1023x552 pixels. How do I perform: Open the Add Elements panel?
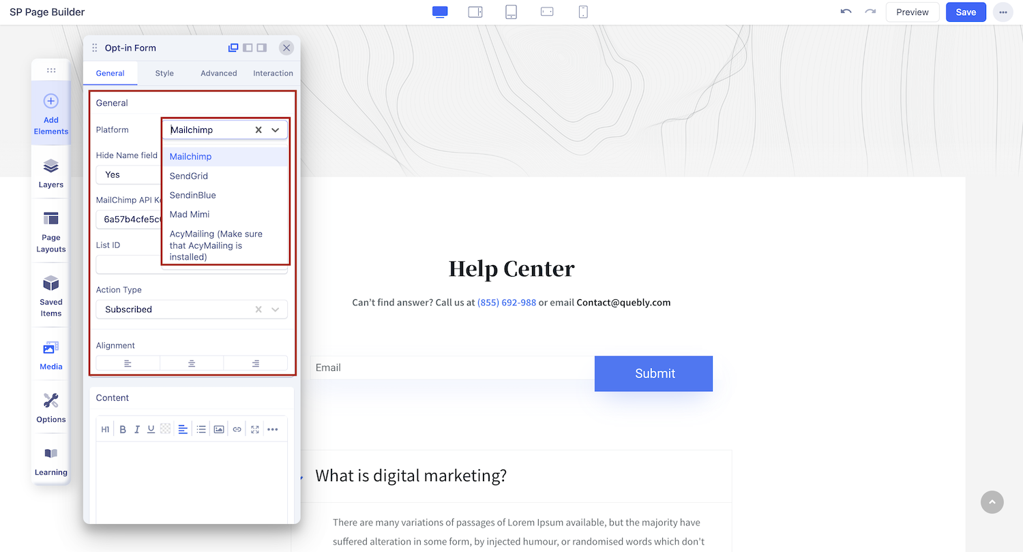coord(51,113)
